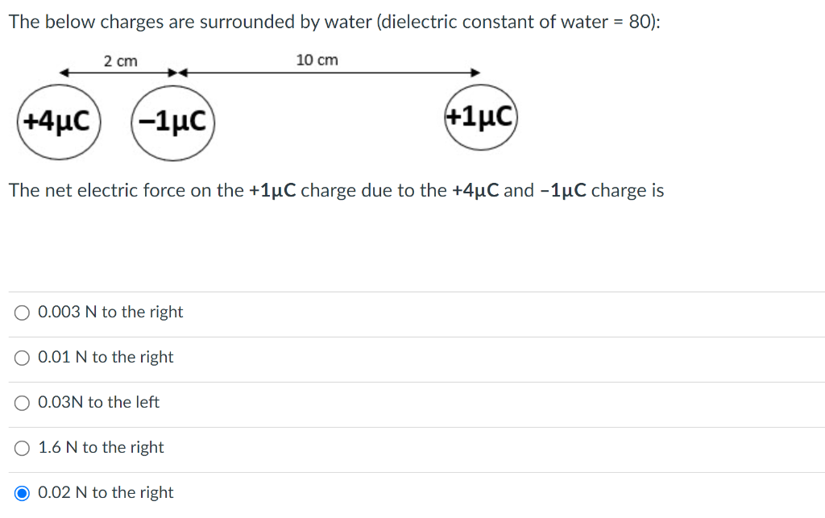
Task: Click the "0.03N to the left" answer text
Action: coord(98,402)
